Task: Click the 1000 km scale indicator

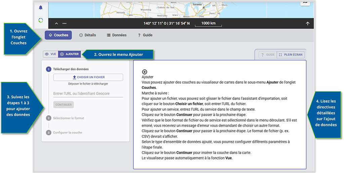Action: (x=208, y=24)
